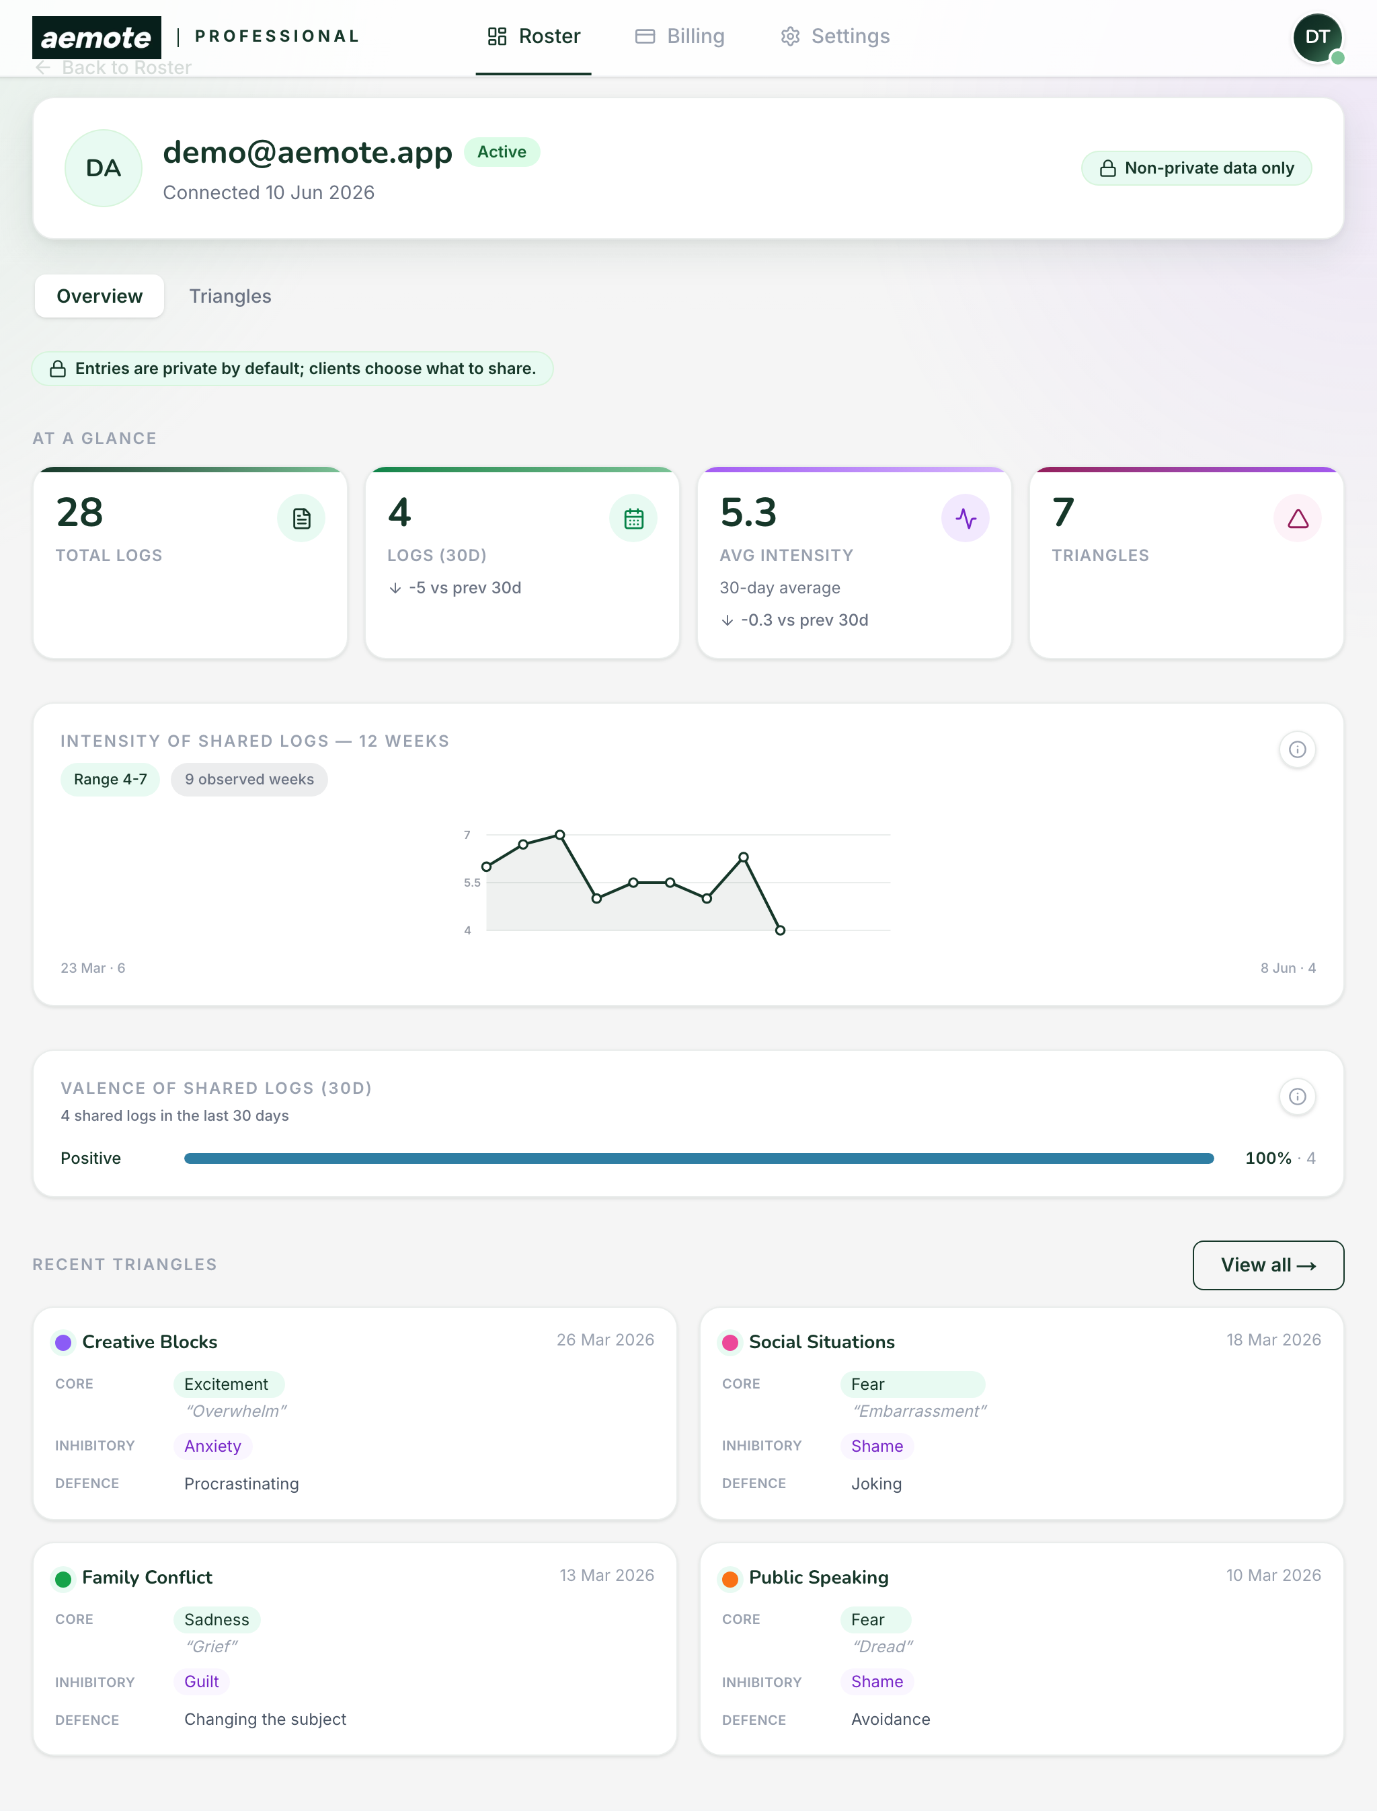Click the Shame tag in Social Situations
Screen dimensions: 1377x1811
(x=877, y=1446)
